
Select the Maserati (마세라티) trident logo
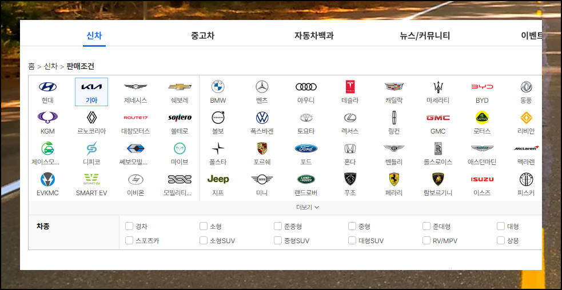pyautogui.click(x=438, y=87)
